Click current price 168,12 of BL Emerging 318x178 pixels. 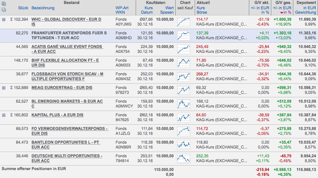202,101
